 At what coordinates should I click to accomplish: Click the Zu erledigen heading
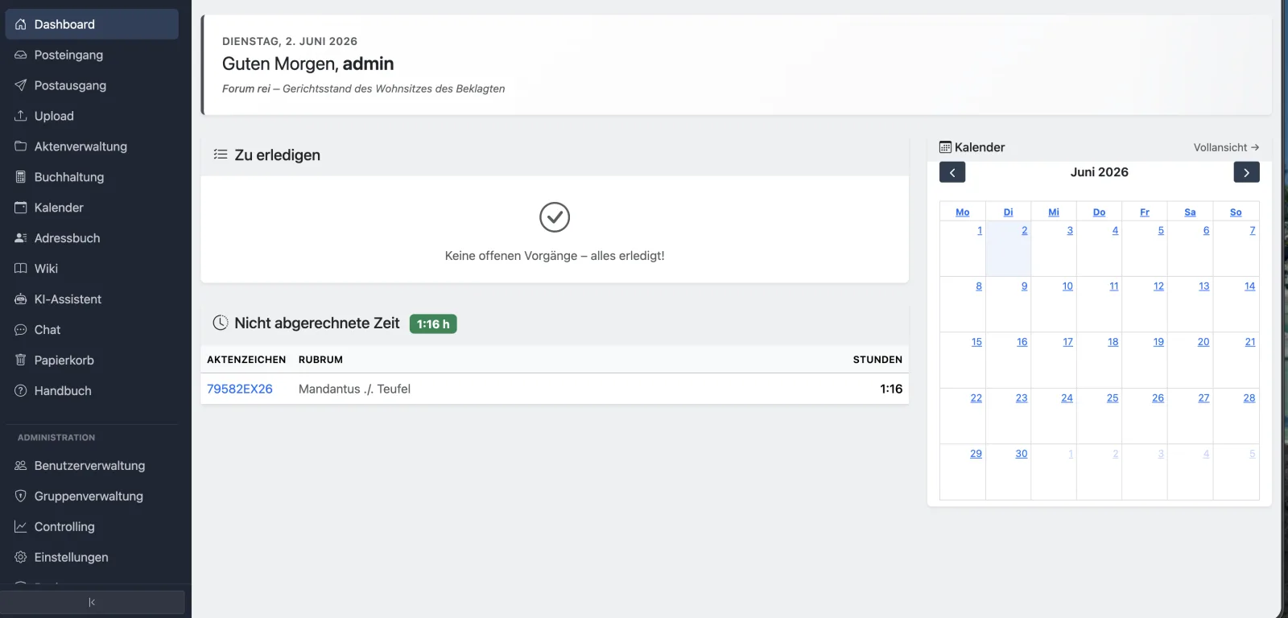pyautogui.click(x=277, y=155)
